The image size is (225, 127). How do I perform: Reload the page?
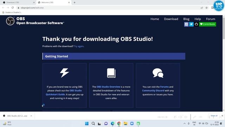[13, 8]
